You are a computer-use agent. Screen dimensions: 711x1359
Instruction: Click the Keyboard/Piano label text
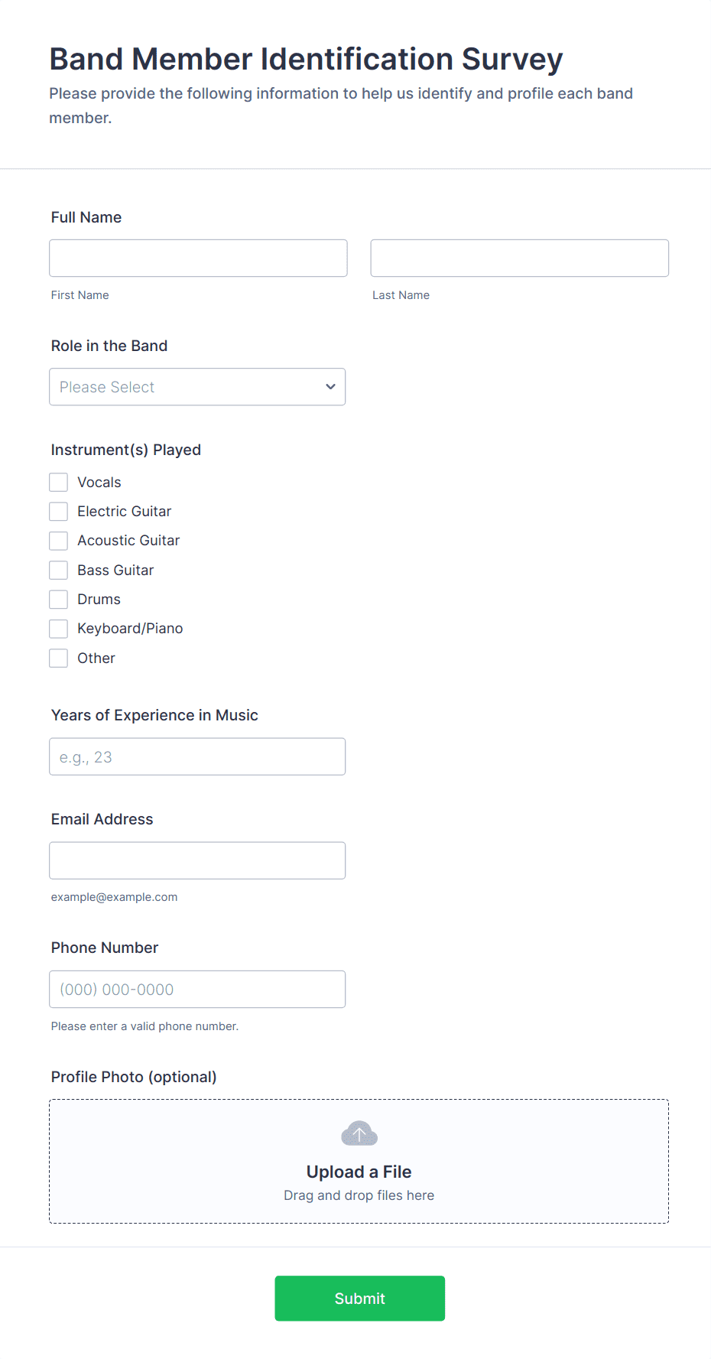(x=130, y=629)
